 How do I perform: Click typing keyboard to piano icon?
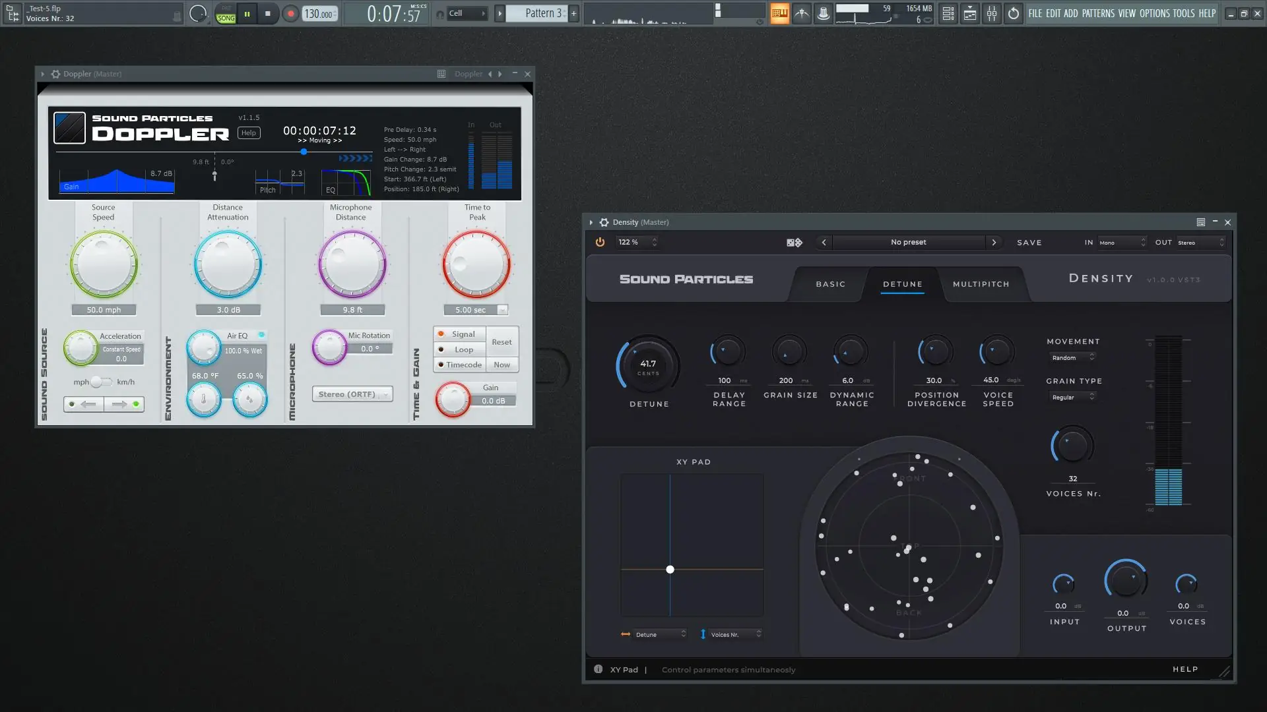(779, 13)
